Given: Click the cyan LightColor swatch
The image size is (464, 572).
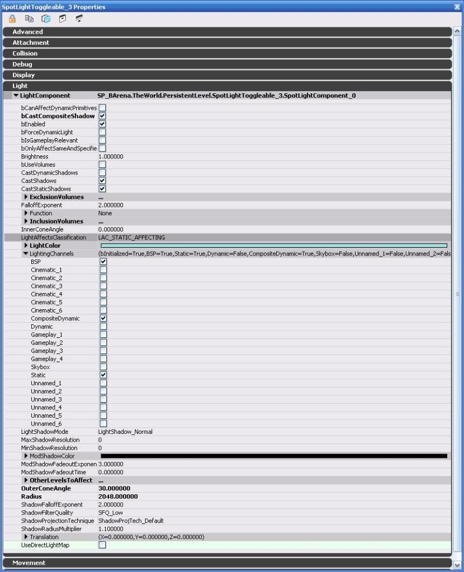Looking at the screenshot, I should 273,245.
